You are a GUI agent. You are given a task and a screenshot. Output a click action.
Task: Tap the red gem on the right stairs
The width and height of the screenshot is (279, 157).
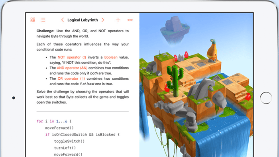tap(248, 97)
